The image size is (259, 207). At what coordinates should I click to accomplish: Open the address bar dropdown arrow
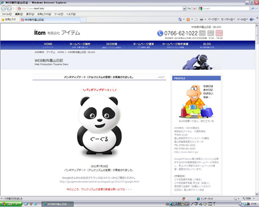(184, 8)
